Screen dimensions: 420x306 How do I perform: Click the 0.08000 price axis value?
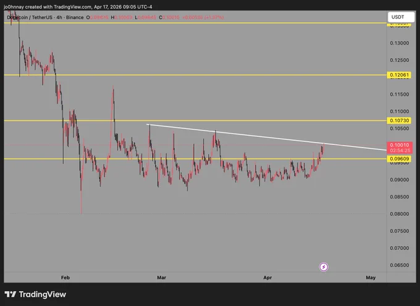(400, 214)
